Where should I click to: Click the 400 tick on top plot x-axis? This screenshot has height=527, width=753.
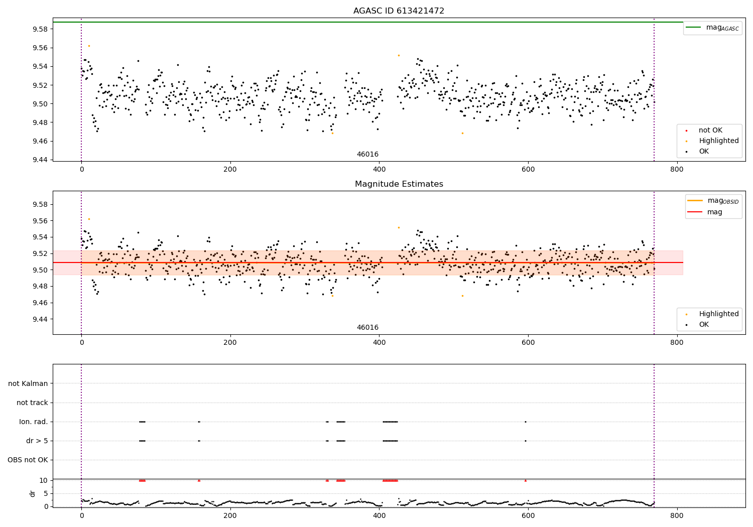(x=379, y=169)
